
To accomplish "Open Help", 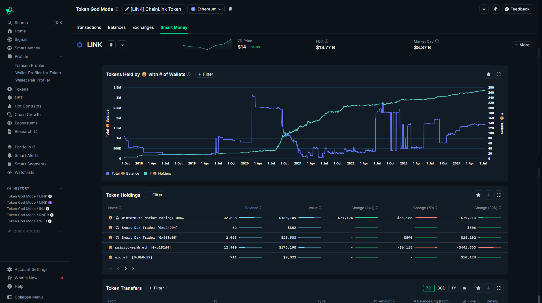I will [19, 286].
